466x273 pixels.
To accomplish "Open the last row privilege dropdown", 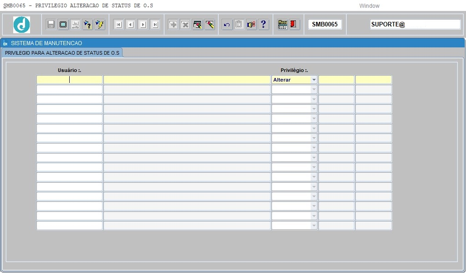I will click(314, 226).
